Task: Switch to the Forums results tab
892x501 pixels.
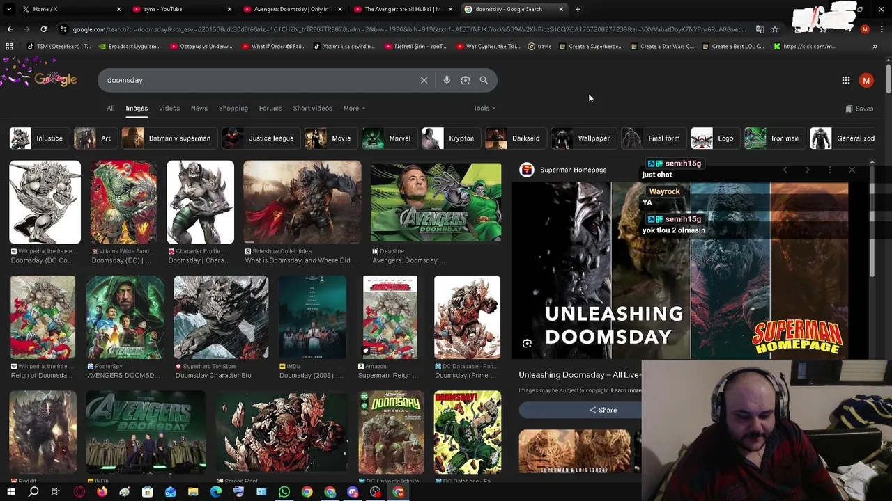Action: point(270,108)
